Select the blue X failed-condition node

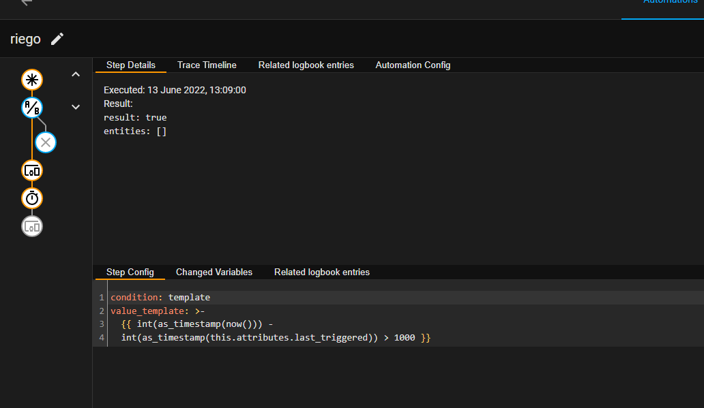click(x=45, y=142)
